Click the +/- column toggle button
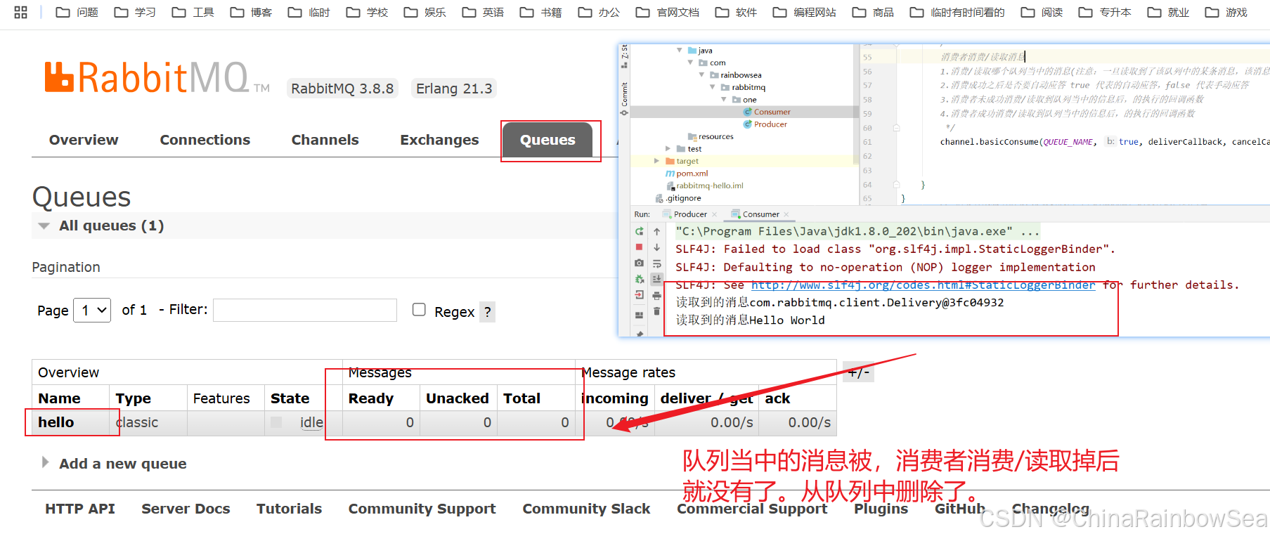Viewport: 1270px width, 541px height. tap(858, 372)
